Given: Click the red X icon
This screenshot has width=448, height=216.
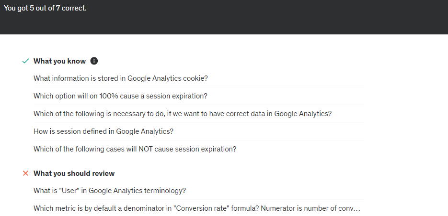Looking at the screenshot, I should pos(25,173).
